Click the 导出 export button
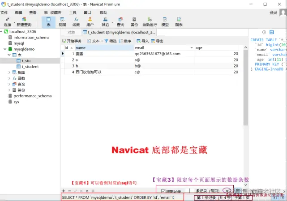 click(x=157, y=41)
